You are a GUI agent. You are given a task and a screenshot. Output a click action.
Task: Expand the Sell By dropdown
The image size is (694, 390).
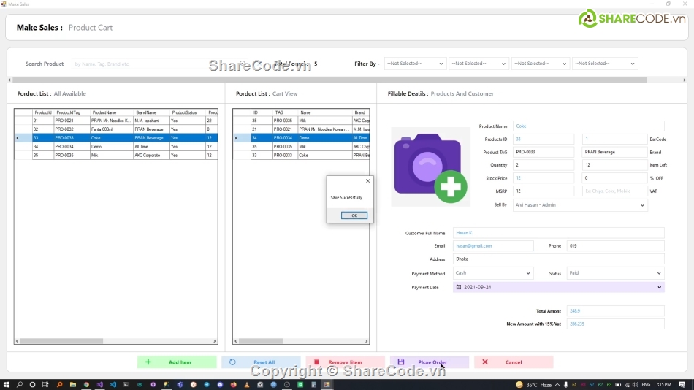642,205
